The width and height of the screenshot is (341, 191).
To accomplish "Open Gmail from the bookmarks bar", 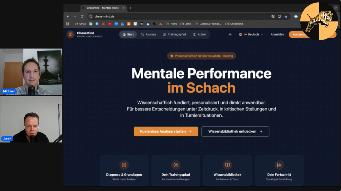I will click(80, 24).
